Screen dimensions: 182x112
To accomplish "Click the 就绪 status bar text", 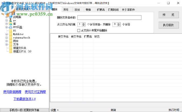I will coord(113,110).
